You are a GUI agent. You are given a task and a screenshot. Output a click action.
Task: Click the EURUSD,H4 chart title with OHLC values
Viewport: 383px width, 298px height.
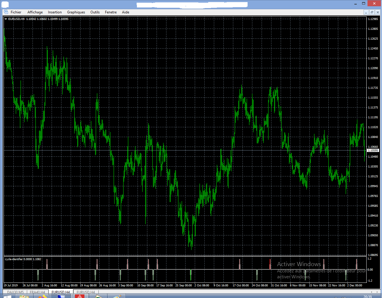(x=38, y=19)
